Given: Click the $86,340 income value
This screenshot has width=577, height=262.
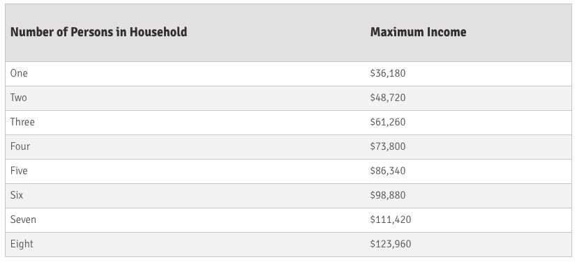Looking at the screenshot, I should (388, 171).
